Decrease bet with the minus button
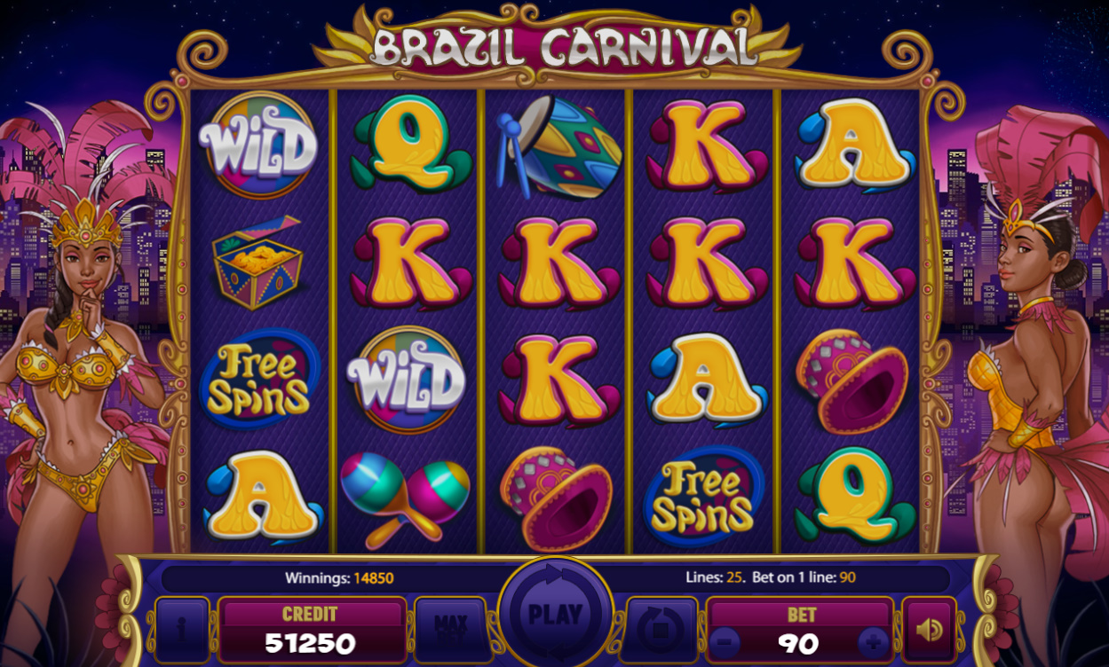1109x667 pixels. [x=725, y=641]
